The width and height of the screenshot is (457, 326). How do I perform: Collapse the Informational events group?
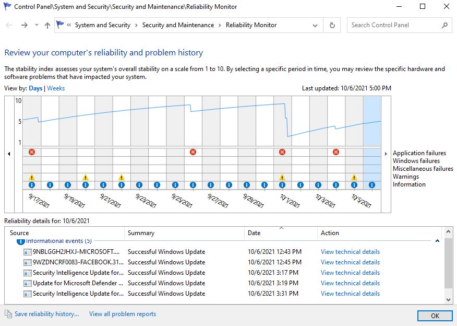pyautogui.click(x=437, y=241)
